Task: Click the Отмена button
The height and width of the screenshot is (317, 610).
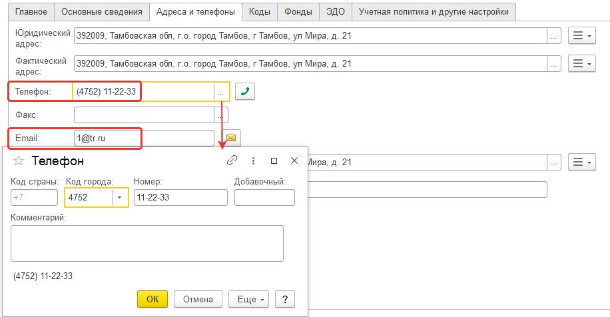Action: tap(198, 299)
